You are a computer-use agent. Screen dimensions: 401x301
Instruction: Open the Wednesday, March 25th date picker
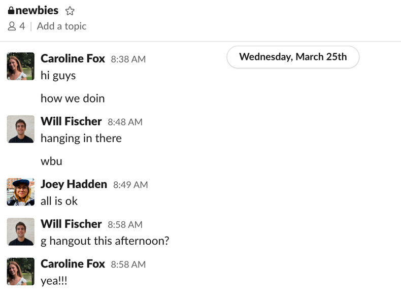pyautogui.click(x=293, y=57)
